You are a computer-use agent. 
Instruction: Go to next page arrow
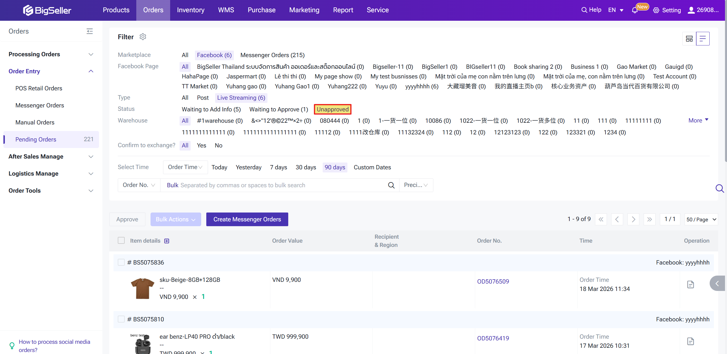[633, 219]
